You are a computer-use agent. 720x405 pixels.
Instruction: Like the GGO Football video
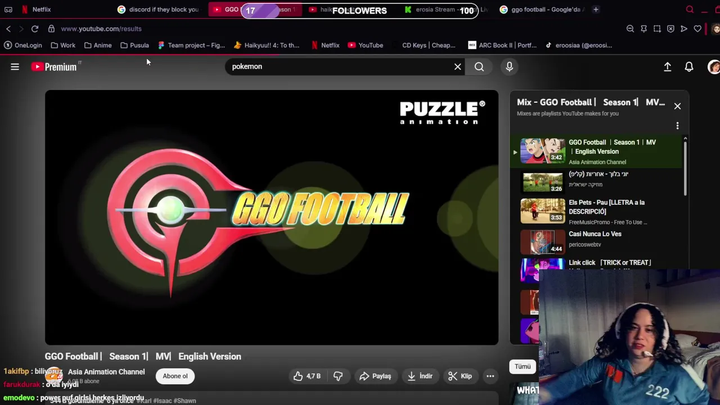click(x=307, y=376)
